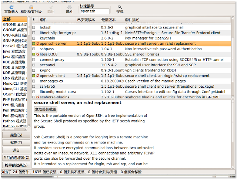This screenshot has width=237, height=179.
Task: Toggle status checkbox for kvpnc
Action: (34, 70)
